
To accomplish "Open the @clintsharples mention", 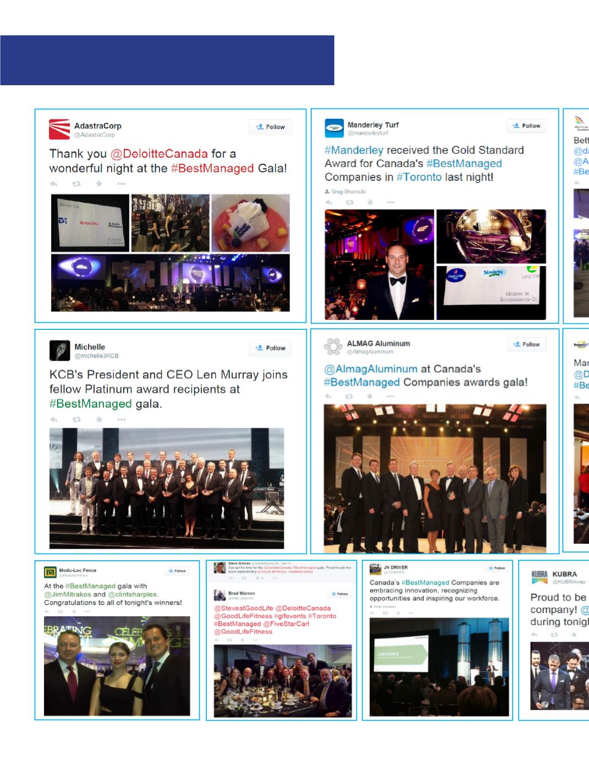I will [133, 594].
